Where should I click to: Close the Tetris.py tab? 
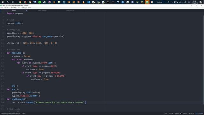point(26,11)
